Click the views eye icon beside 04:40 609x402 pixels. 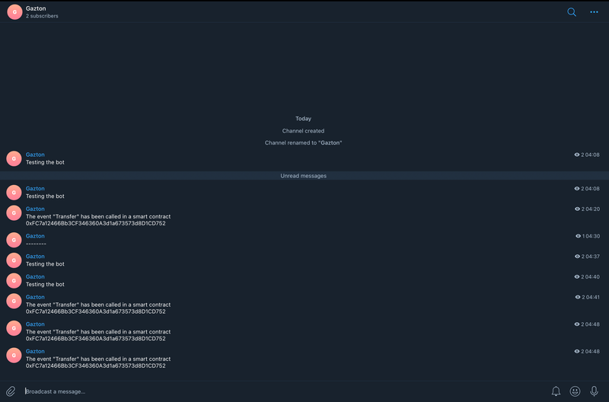coord(577,277)
